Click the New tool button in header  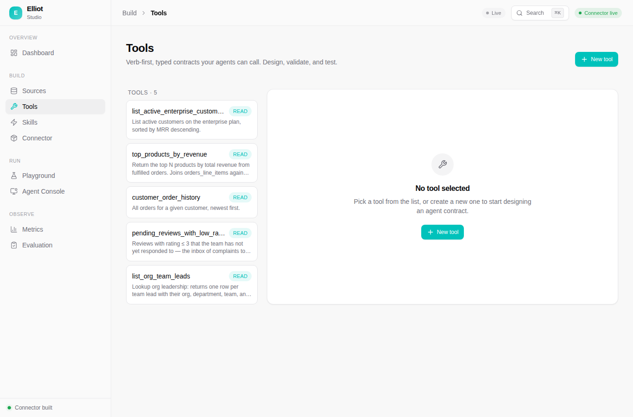[596, 59]
